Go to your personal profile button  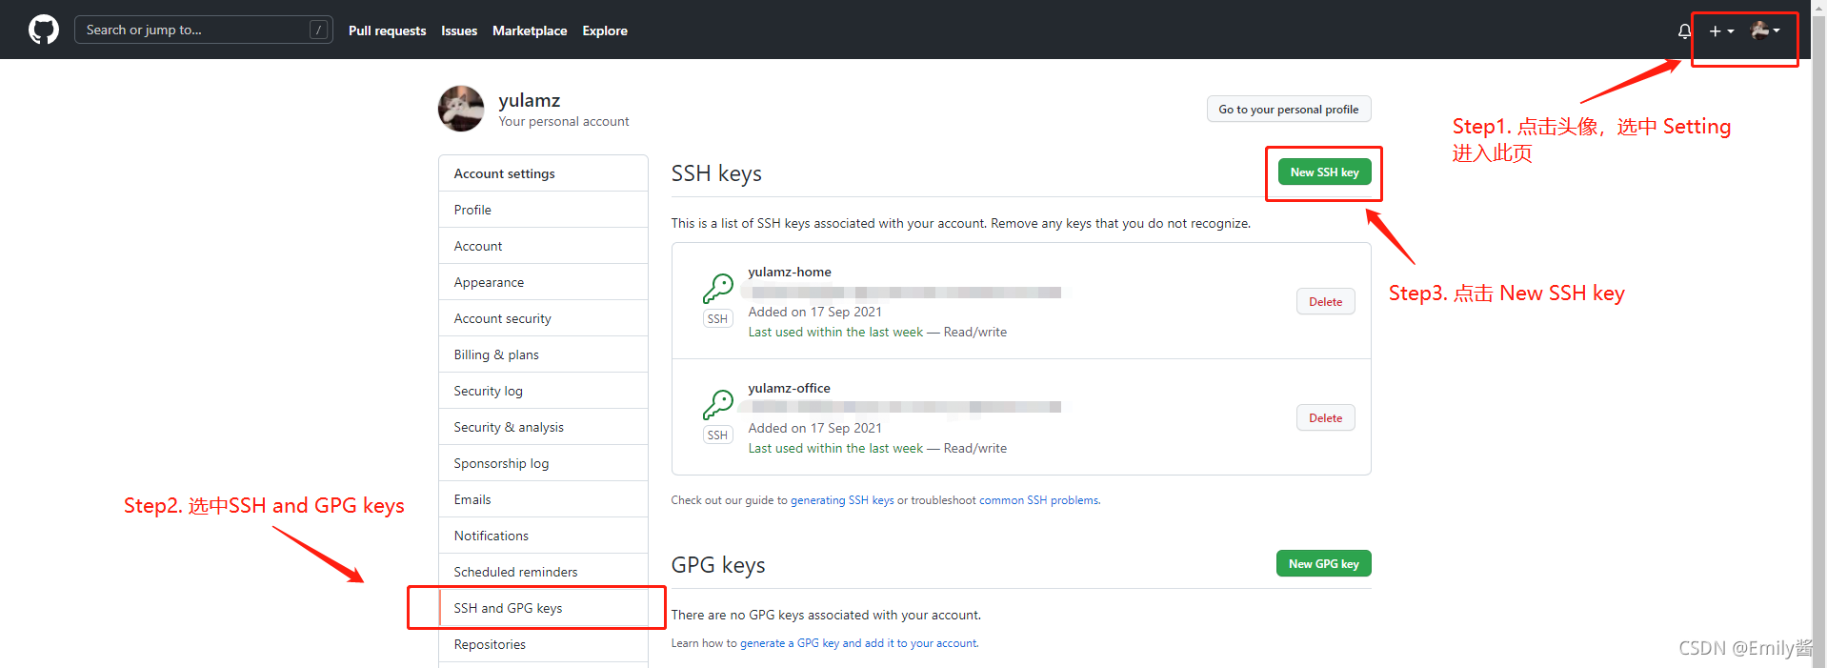point(1289,109)
